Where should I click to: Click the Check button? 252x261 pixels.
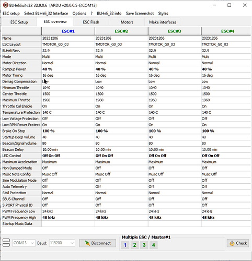(238, 243)
